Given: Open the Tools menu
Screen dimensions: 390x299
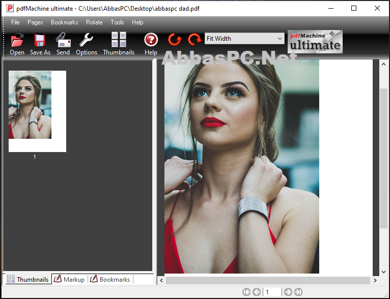Looking at the screenshot, I should [x=117, y=22].
